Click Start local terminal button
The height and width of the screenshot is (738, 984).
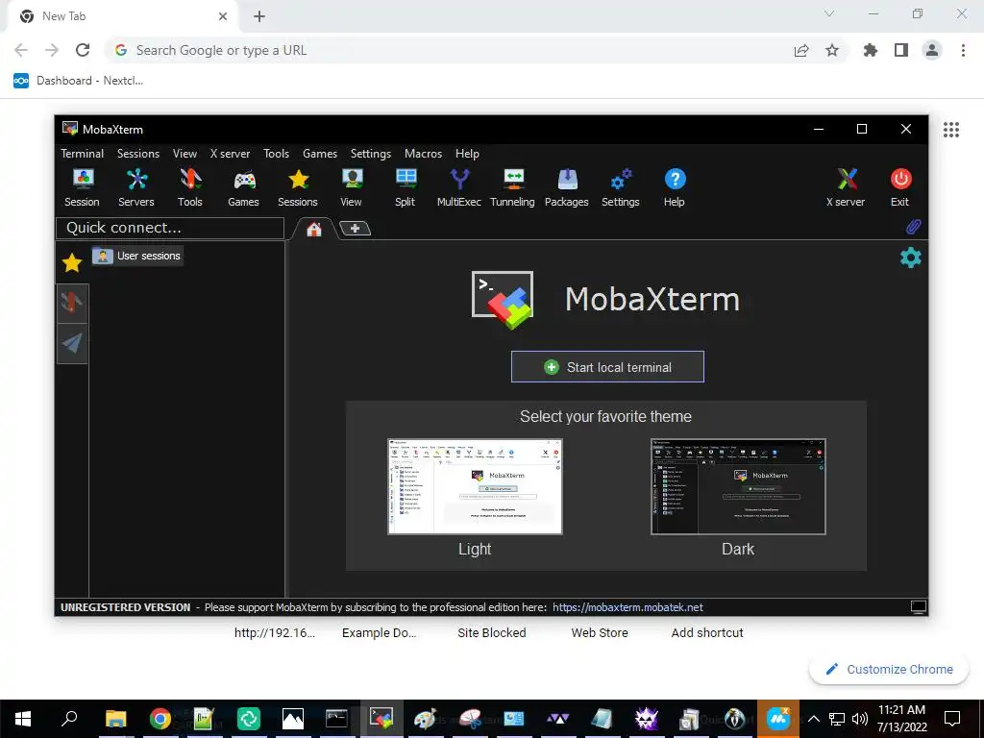[607, 367]
